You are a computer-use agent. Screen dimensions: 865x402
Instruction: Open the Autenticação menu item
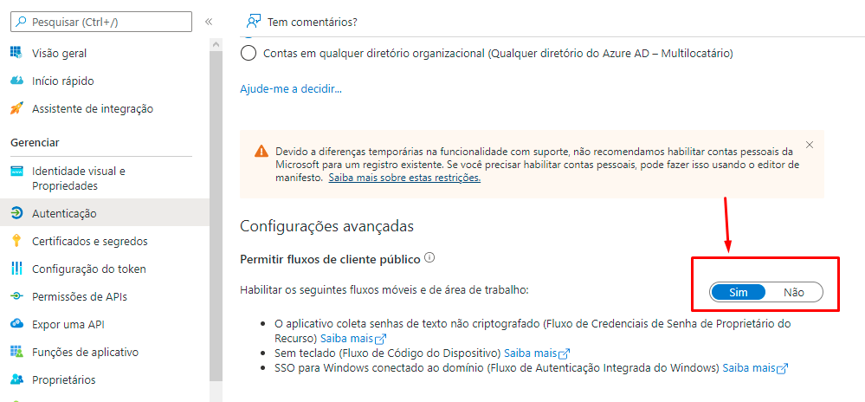(64, 213)
